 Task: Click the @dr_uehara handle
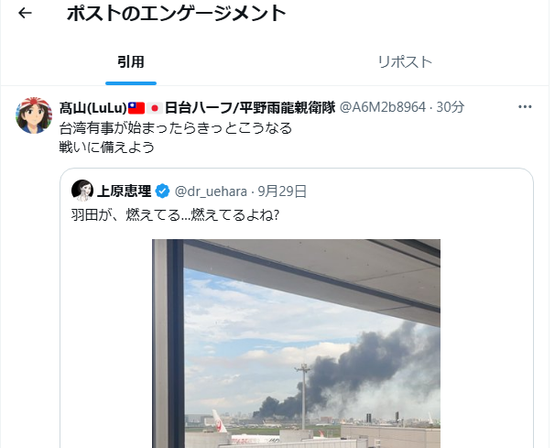[211, 191]
